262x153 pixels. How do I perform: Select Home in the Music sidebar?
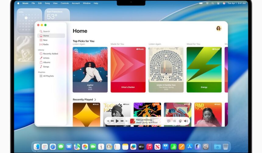click(51, 36)
